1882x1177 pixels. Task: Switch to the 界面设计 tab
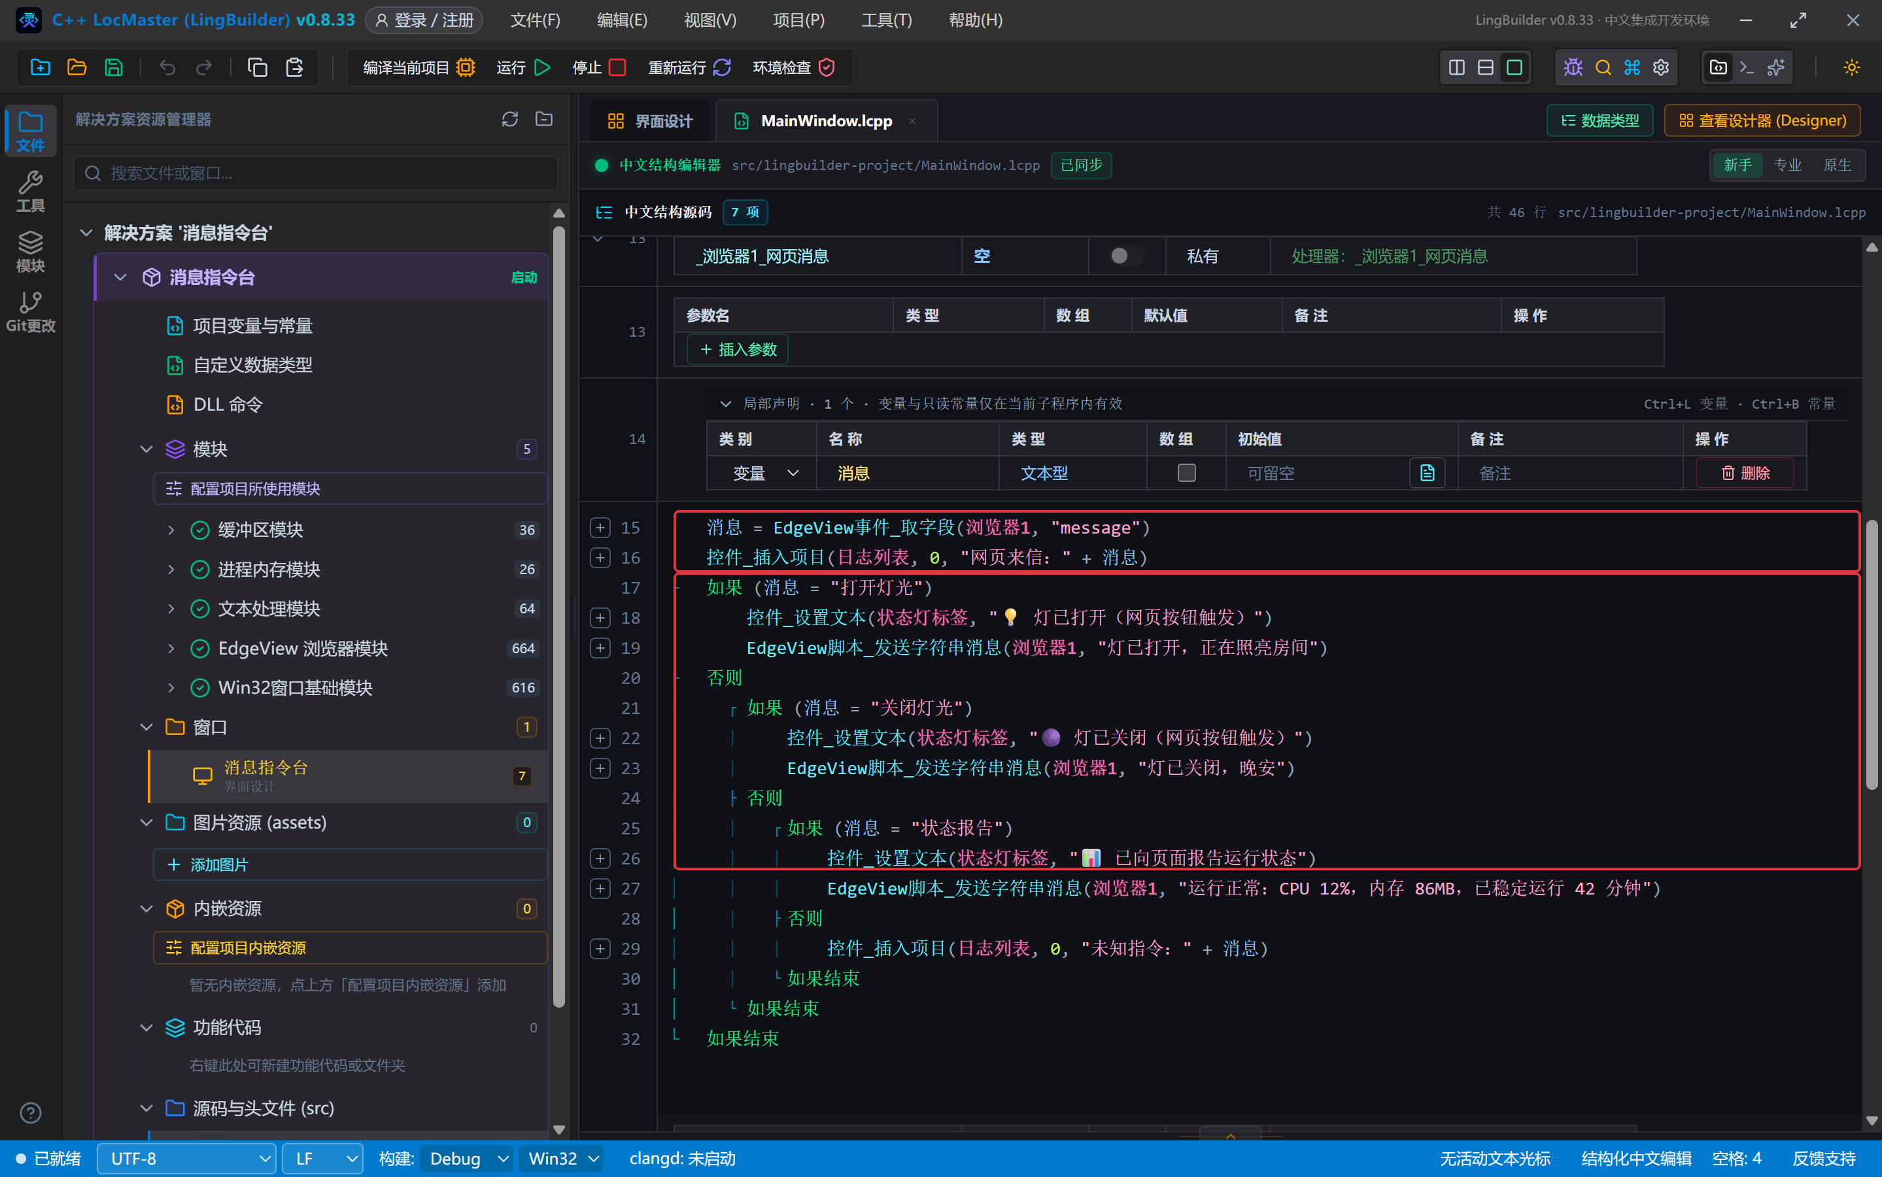649,121
